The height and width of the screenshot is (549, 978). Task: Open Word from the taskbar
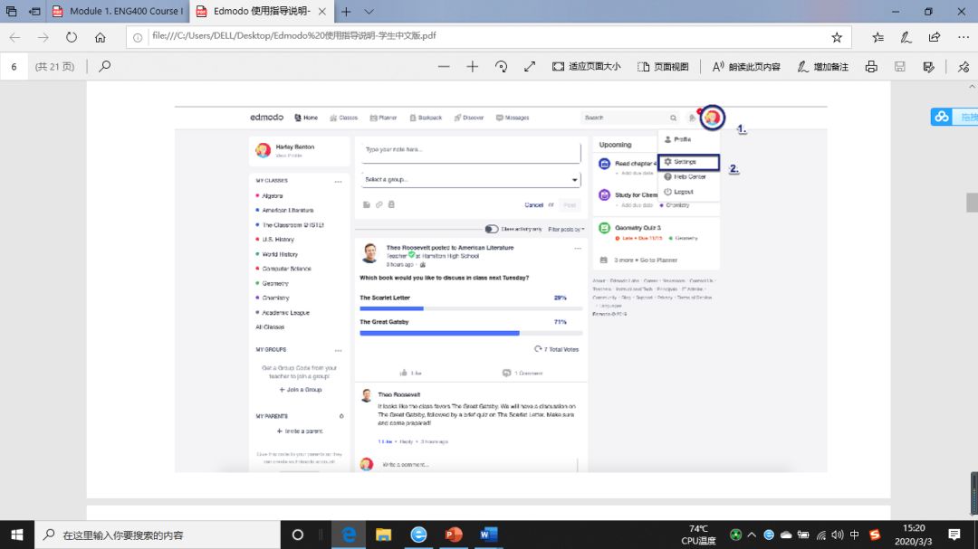(488, 535)
